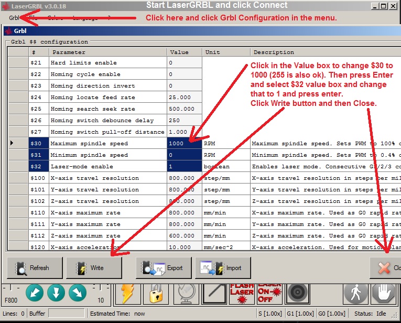Click the walking man resume icon
Image resolution: width=401 pixels, height=323 pixels.
click(x=356, y=293)
